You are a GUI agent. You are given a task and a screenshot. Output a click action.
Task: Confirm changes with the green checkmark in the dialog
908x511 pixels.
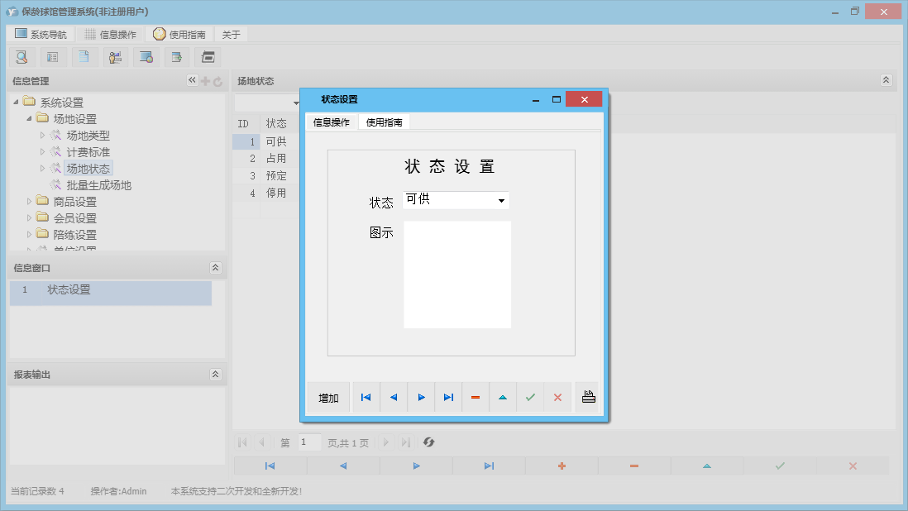(x=530, y=397)
